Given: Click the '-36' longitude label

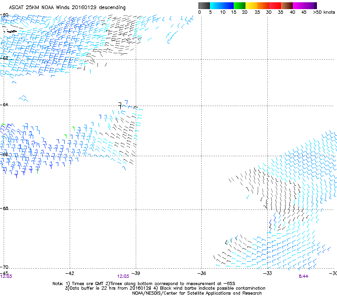Looking at the screenshot, I should 202,273.
